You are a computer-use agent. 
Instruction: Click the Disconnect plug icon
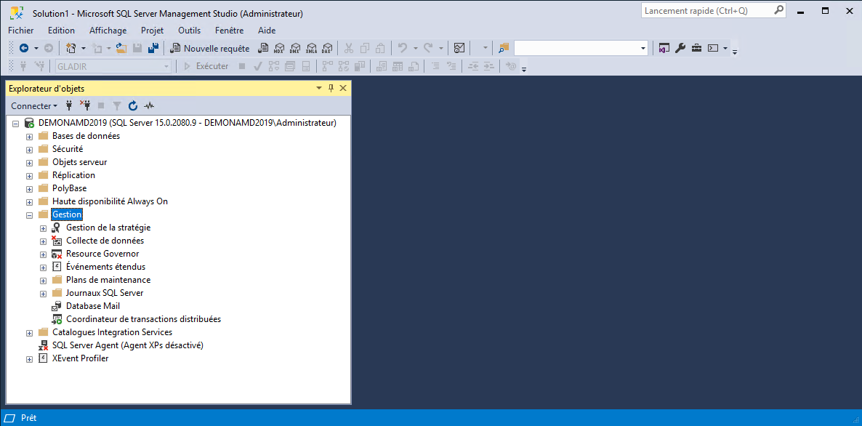(84, 105)
